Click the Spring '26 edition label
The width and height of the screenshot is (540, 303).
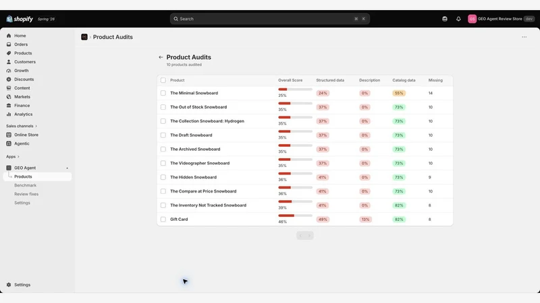click(x=46, y=20)
